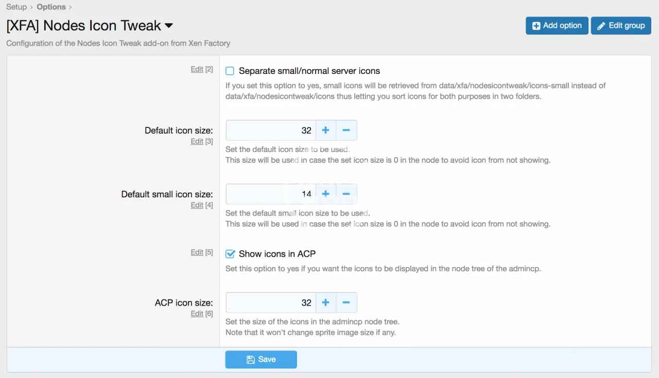Image resolution: width=659 pixels, height=378 pixels.
Task: Click minus for Default small icon size
Action: point(346,194)
